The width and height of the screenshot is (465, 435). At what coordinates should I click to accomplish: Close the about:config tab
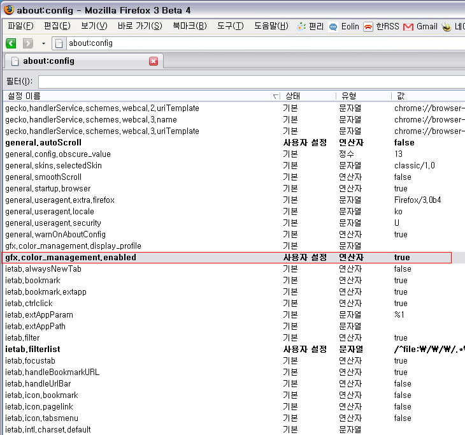point(154,61)
